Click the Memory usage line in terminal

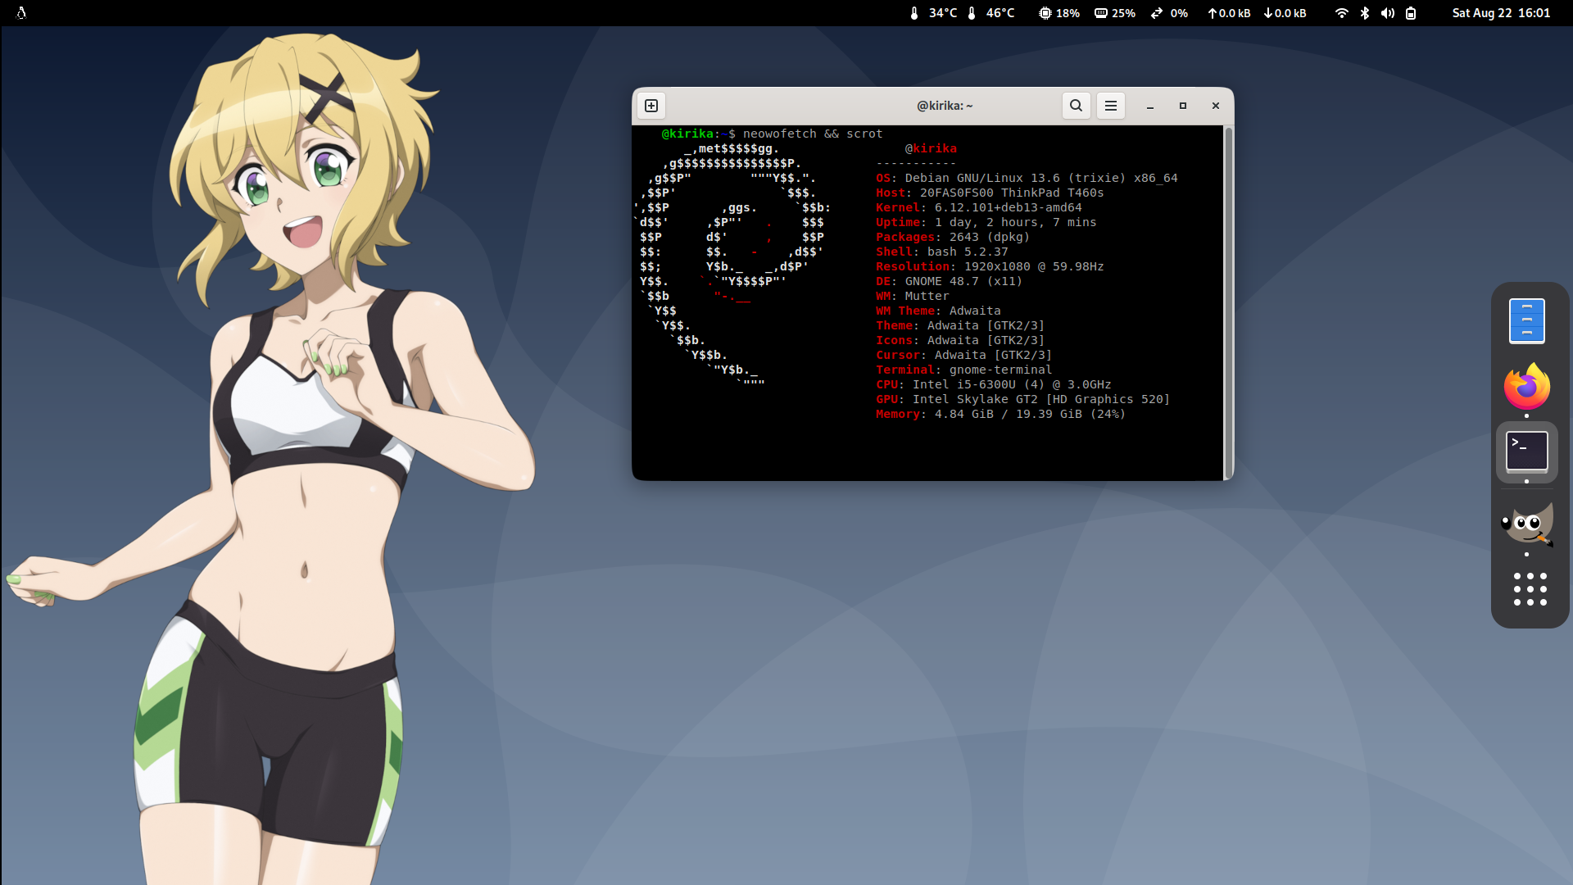pos(1001,414)
